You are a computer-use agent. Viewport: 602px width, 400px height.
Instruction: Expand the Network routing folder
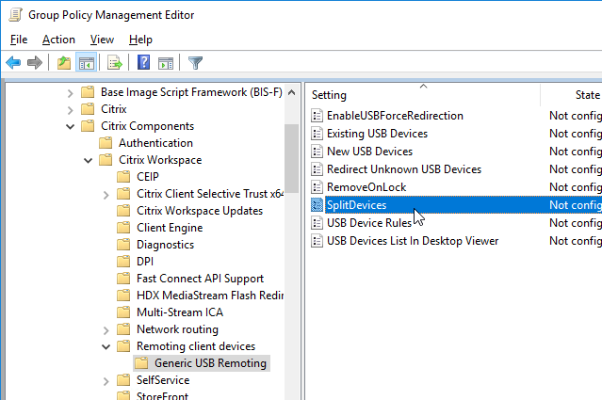click(x=106, y=329)
